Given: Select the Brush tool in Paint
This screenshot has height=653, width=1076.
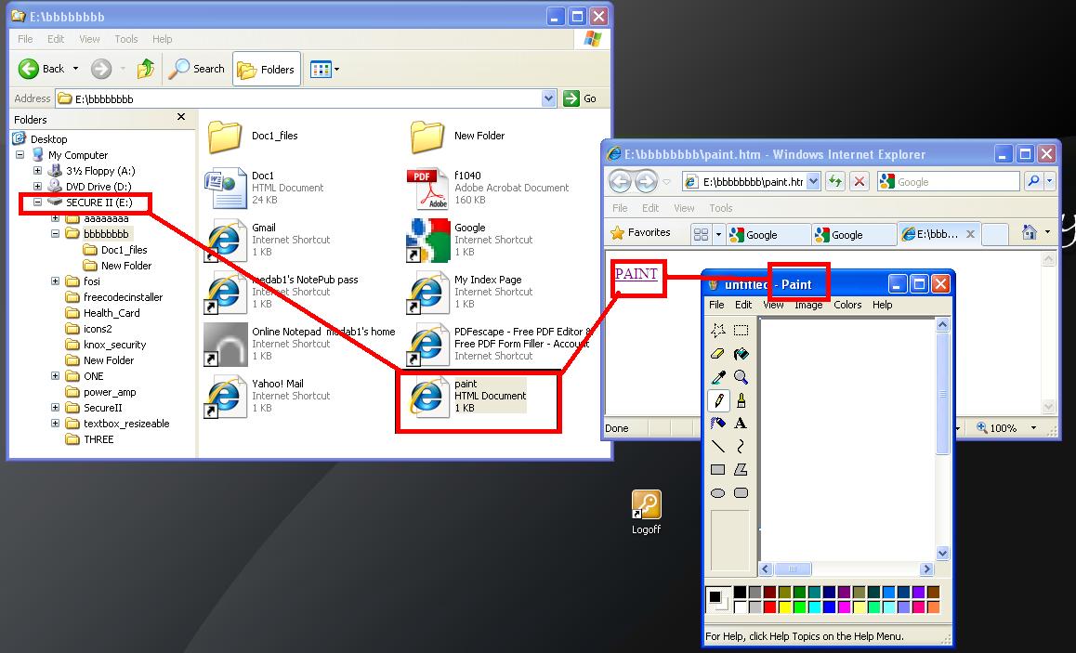Looking at the screenshot, I should click(741, 400).
